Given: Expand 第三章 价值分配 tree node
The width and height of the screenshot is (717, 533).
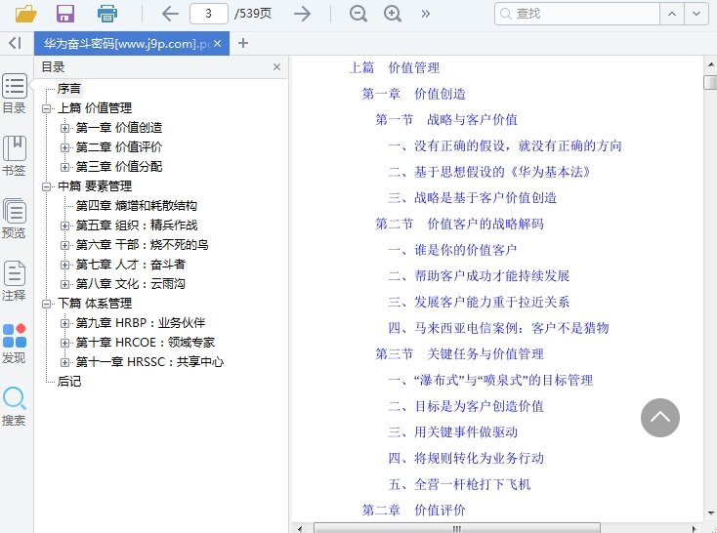Looking at the screenshot, I should 64,167.
